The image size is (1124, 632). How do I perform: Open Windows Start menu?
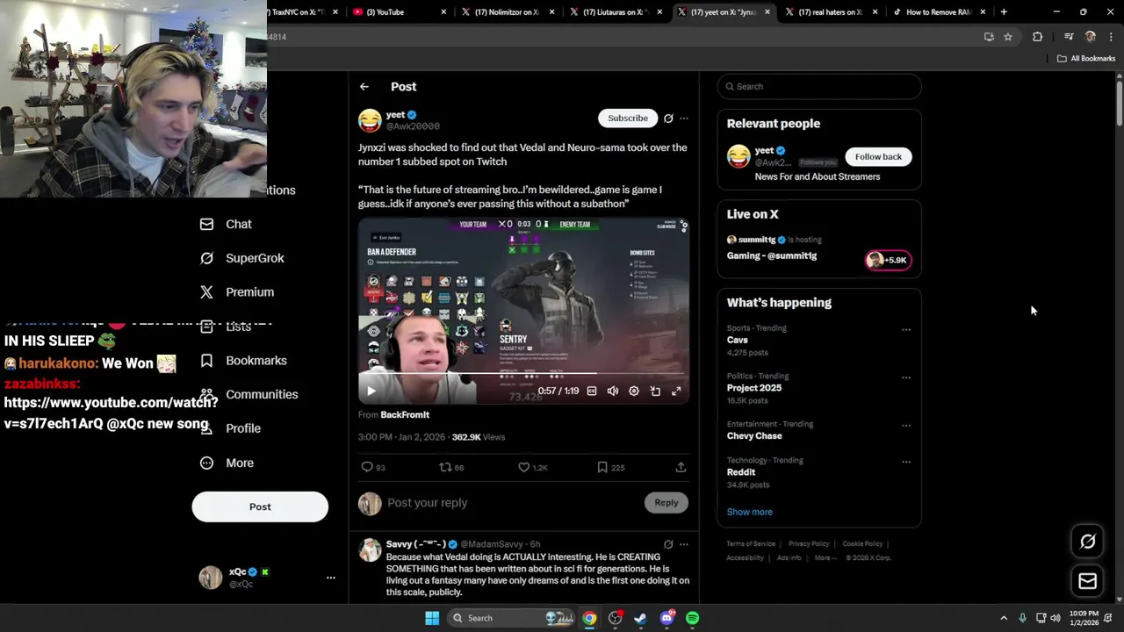pos(432,618)
